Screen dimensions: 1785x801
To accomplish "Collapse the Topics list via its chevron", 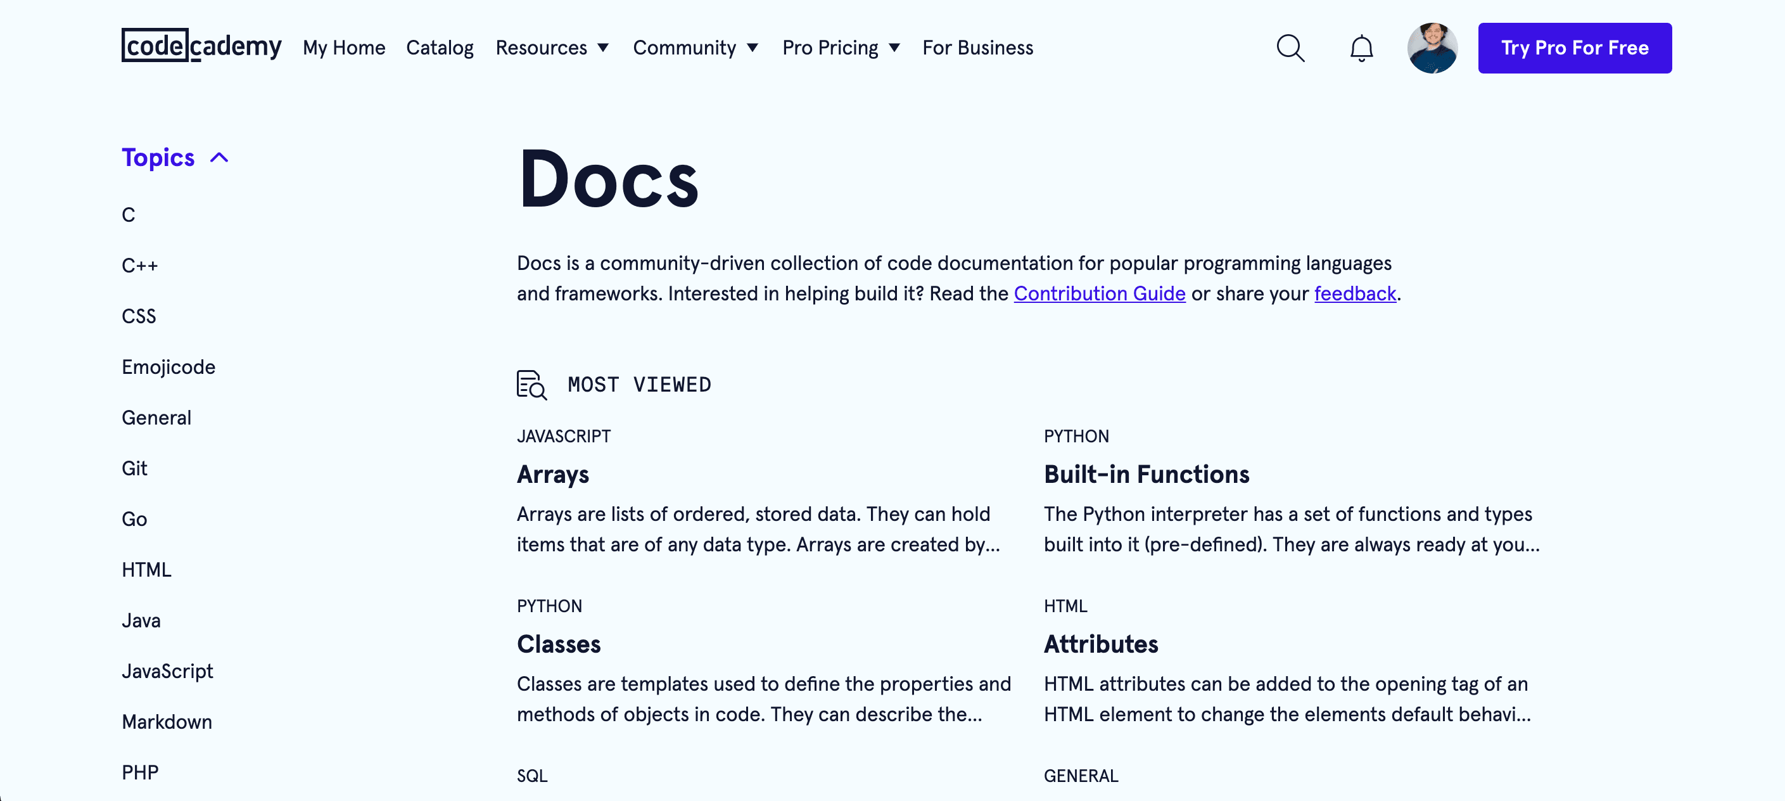I will 219,157.
